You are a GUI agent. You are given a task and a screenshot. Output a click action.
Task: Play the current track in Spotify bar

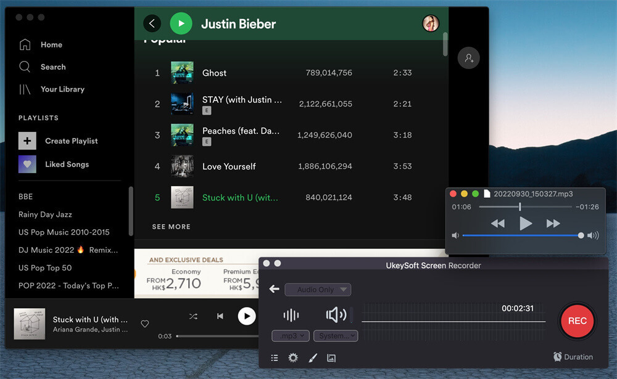247,316
